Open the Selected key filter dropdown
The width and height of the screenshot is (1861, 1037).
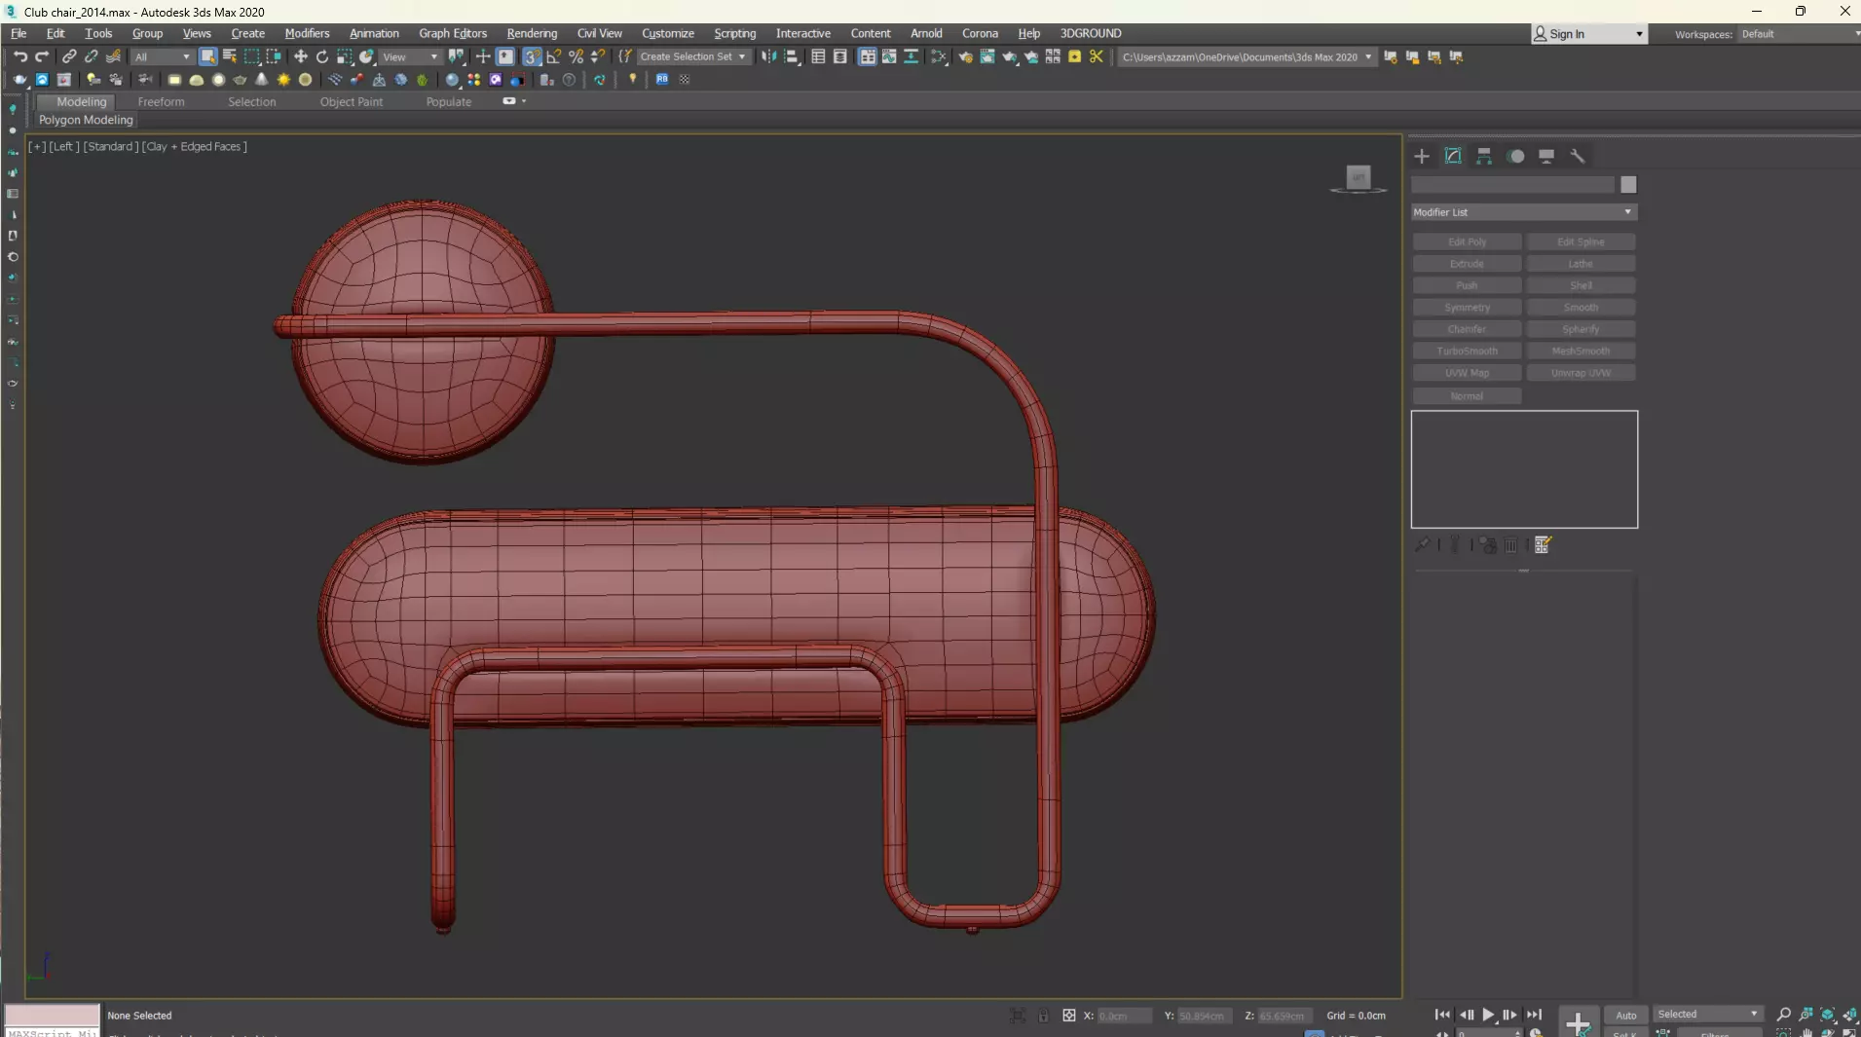click(1708, 1014)
